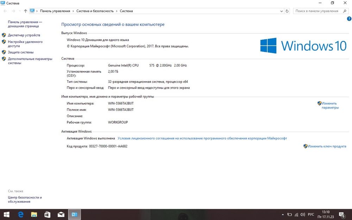Image resolution: width=352 pixels, height=220 pixels.
Task: Go up one level with the up arrow
Action: tap(25, 11)
